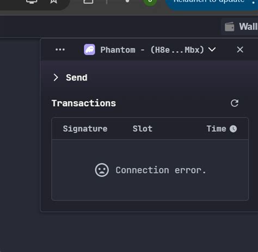Click the Wallet button in top bar
This screenshot has width=258, height=252.
(240, 27)
